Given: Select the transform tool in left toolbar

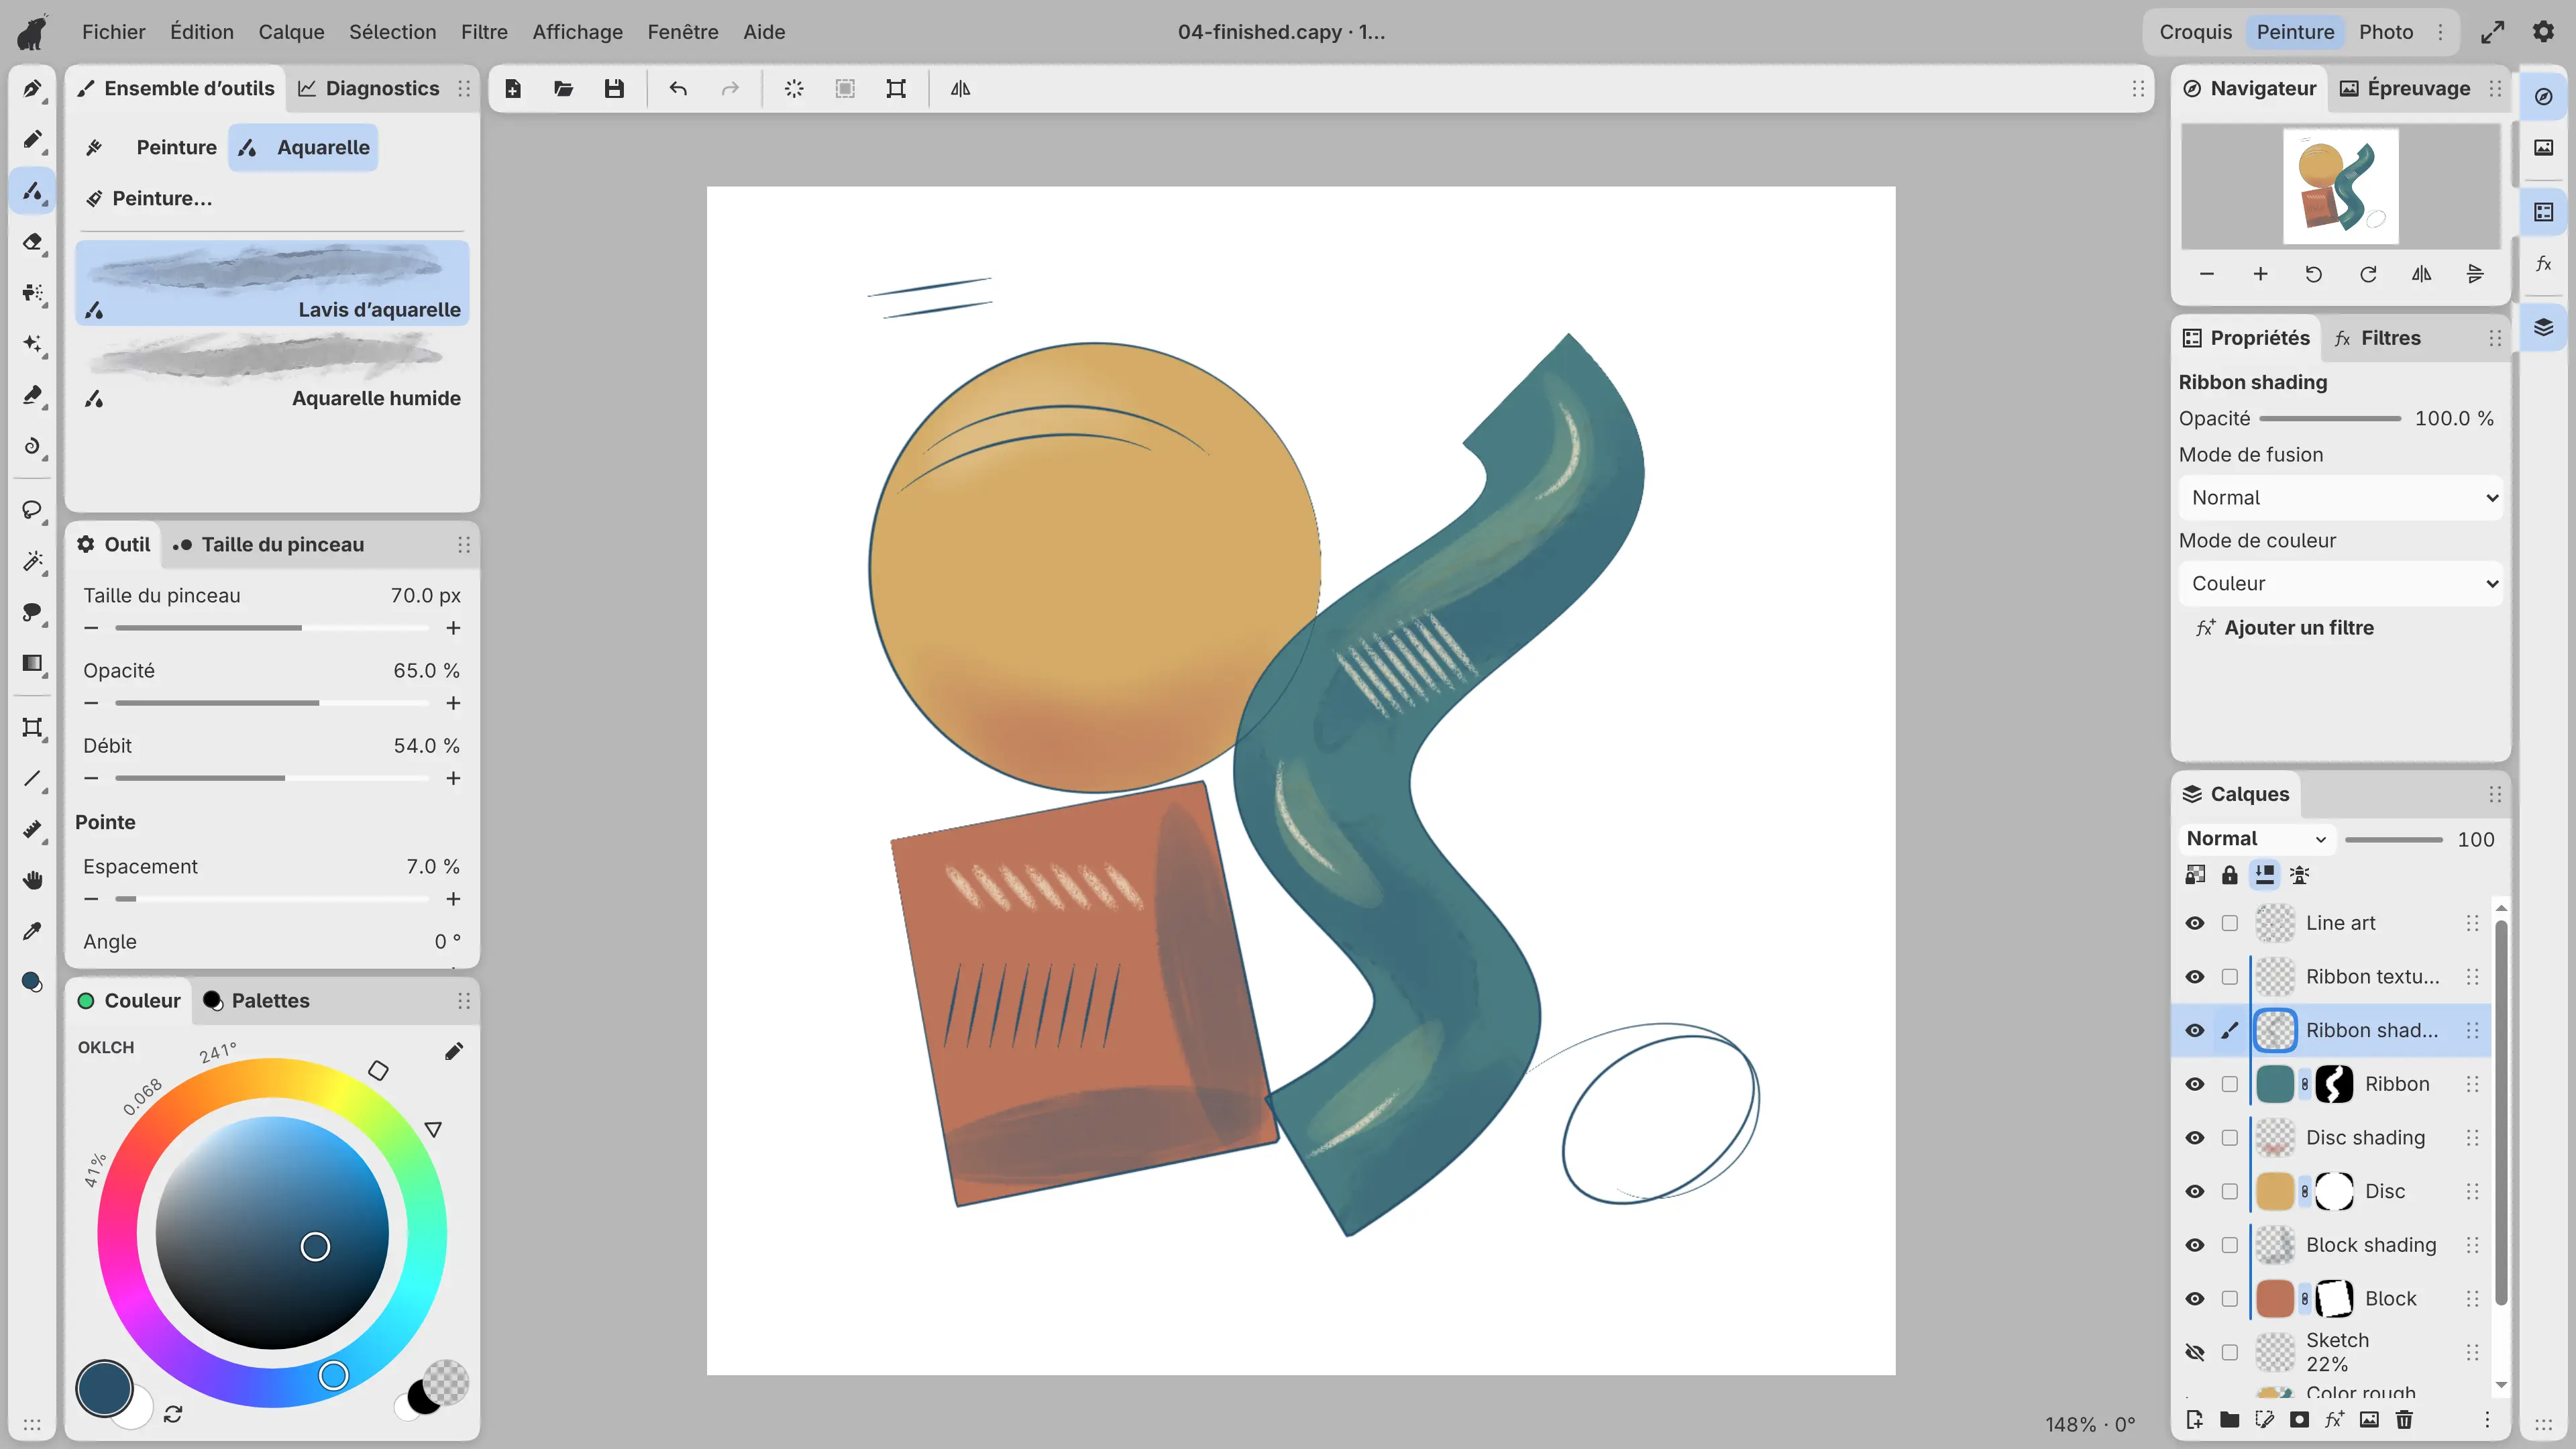Looking at the screenshot, I should pyautogui.click(x=32, y=727).
